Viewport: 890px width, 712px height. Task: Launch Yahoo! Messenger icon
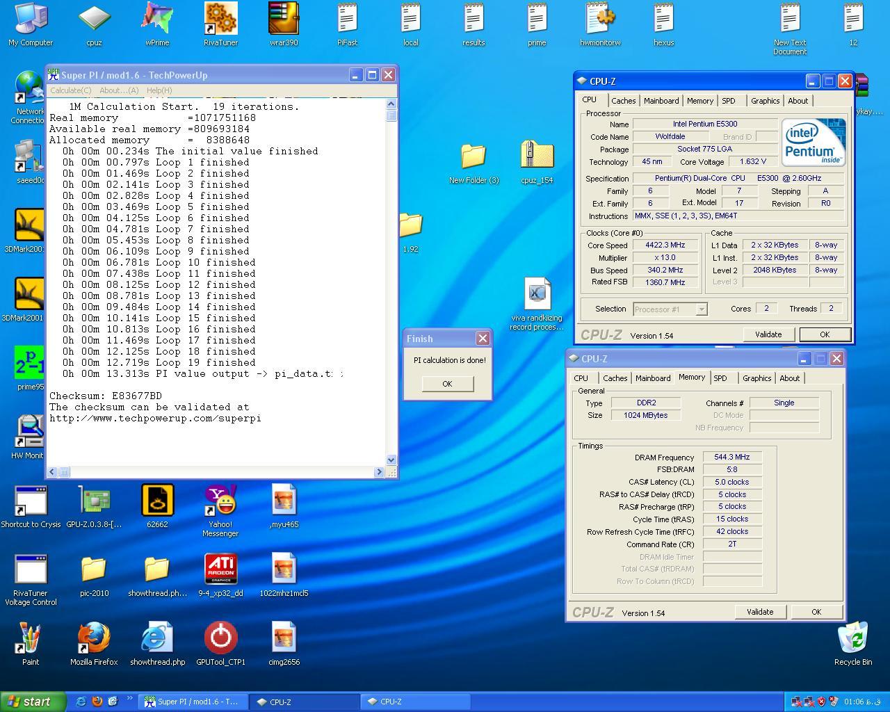(220, 510)
